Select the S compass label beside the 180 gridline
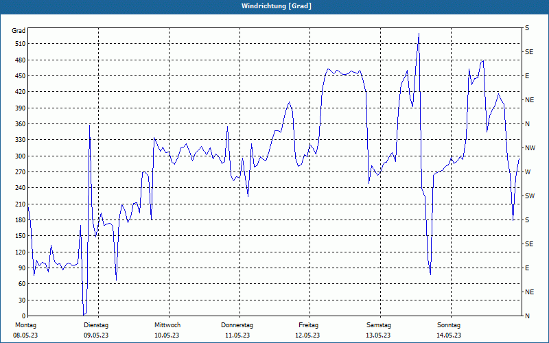The width and height of the screenshot is (549, 343). [x=527, y=220]
